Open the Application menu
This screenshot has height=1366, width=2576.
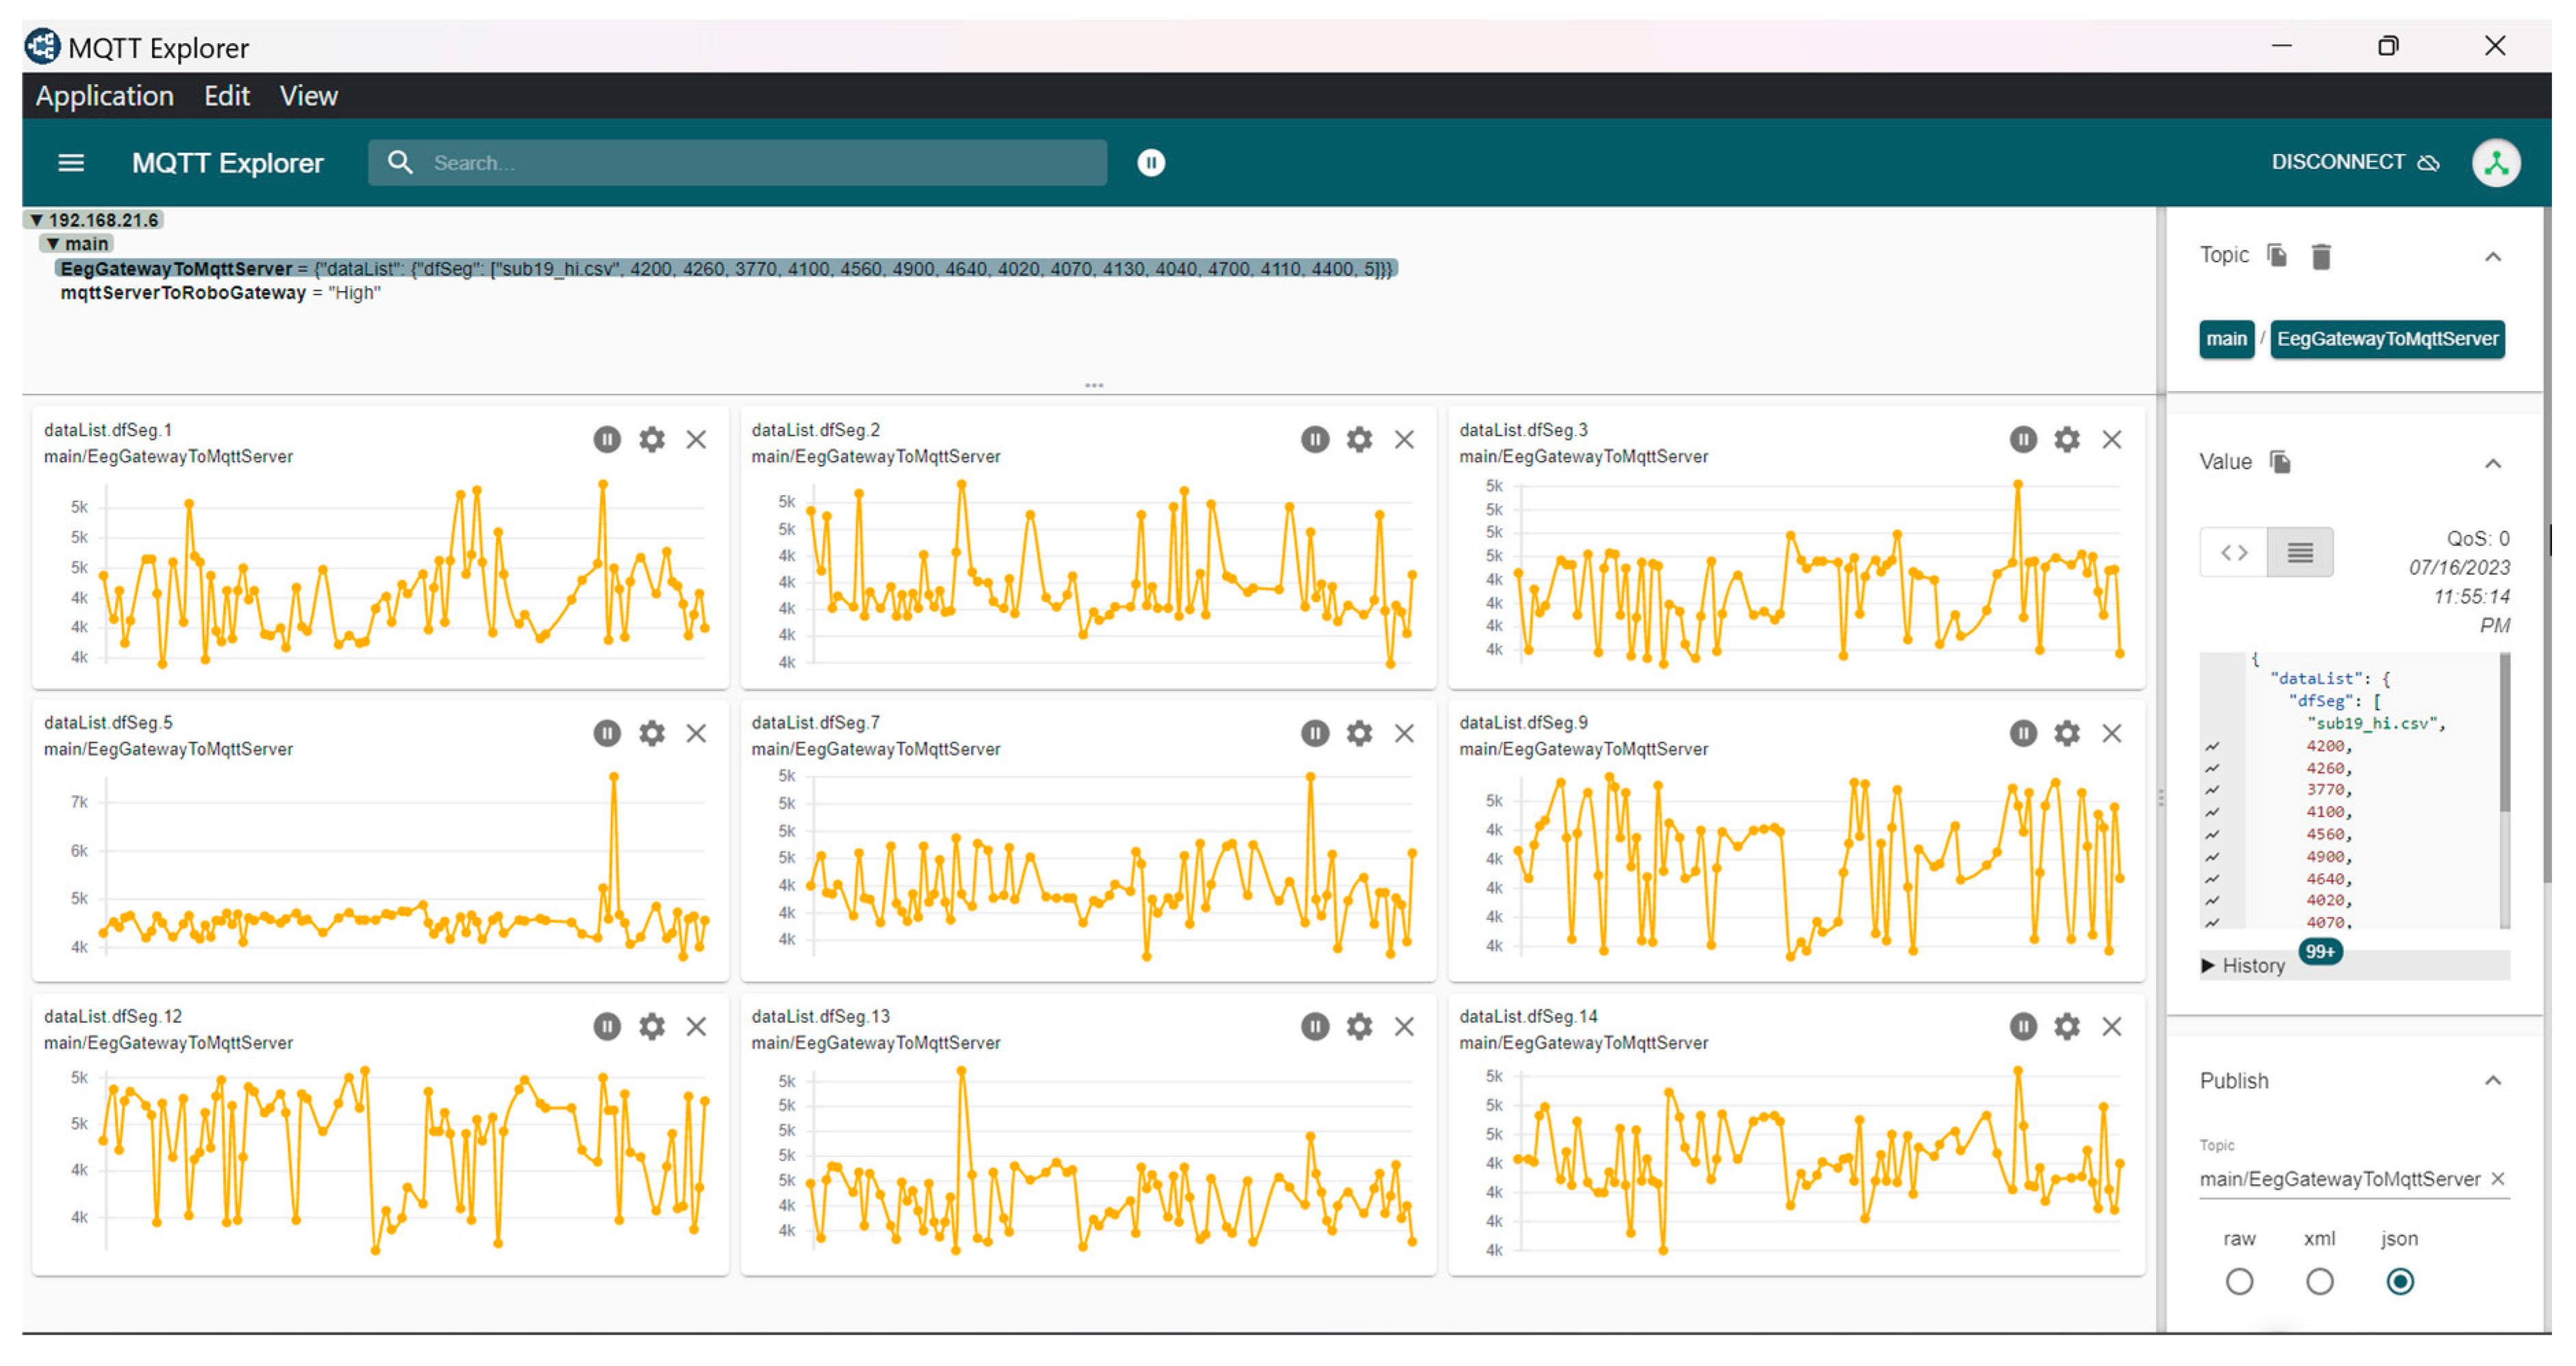[104, 96]
